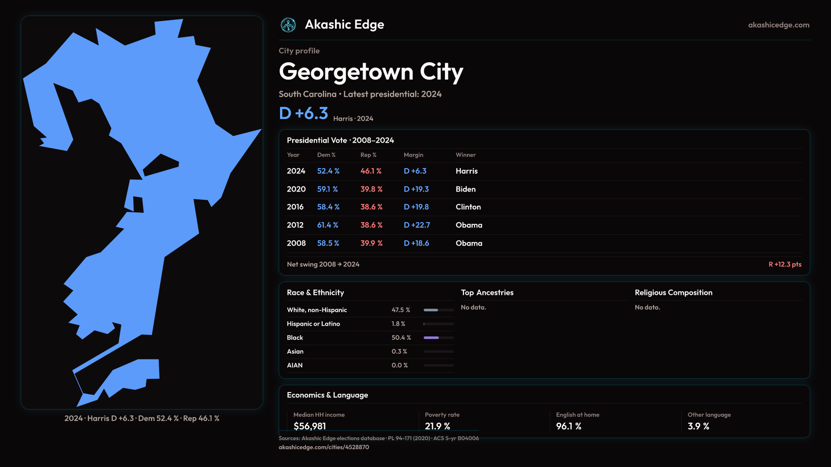Click the 2016 Clinton winner cell
Image resolution: width=831 pixels, height=467 pixels.
[x=468, y=207]
